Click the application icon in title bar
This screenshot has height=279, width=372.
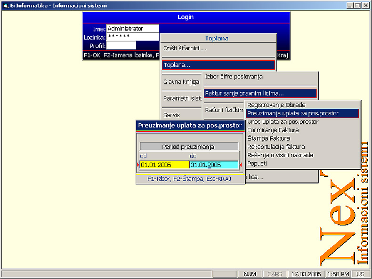point(5,6)
